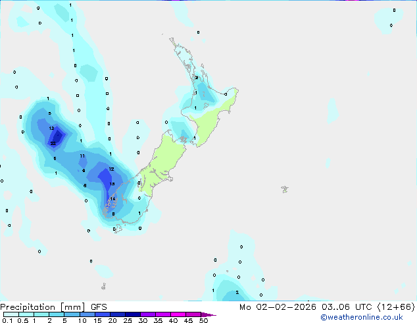Click the 5–10 mm legend color swatch

coord(72,314)
